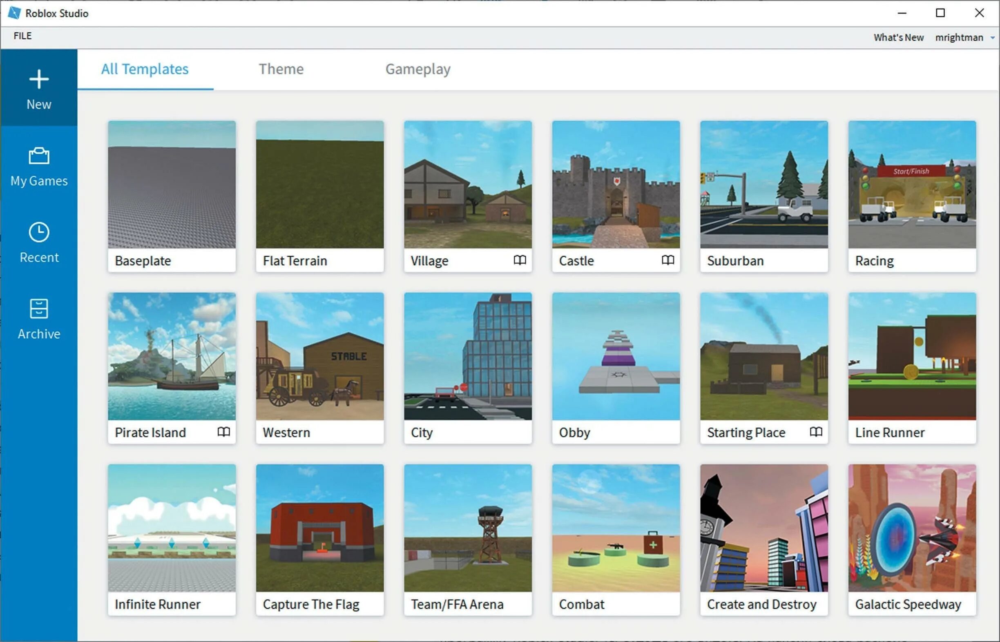
Task: Open the What's New link
Action: point(899,38)
